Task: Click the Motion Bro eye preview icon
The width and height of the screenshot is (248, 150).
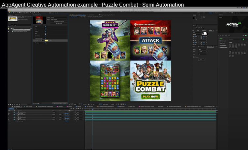Action: point(243,36)
